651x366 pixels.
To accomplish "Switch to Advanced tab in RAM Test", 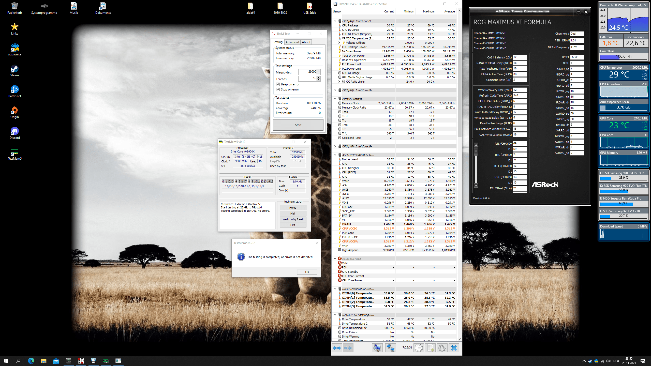I will click(292, 42).
